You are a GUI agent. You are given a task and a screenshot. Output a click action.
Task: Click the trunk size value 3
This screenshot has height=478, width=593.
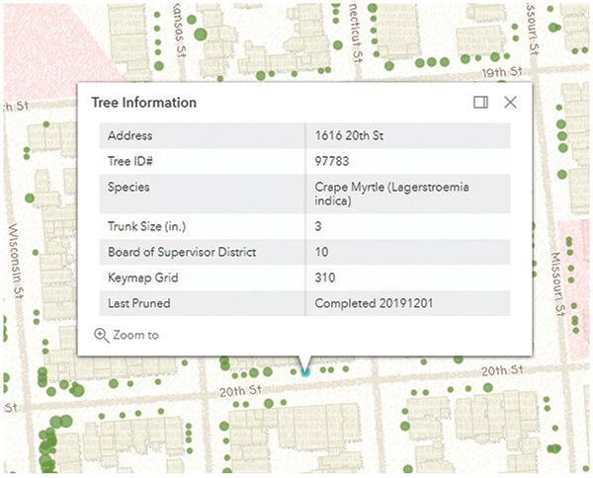click(318, 226)
